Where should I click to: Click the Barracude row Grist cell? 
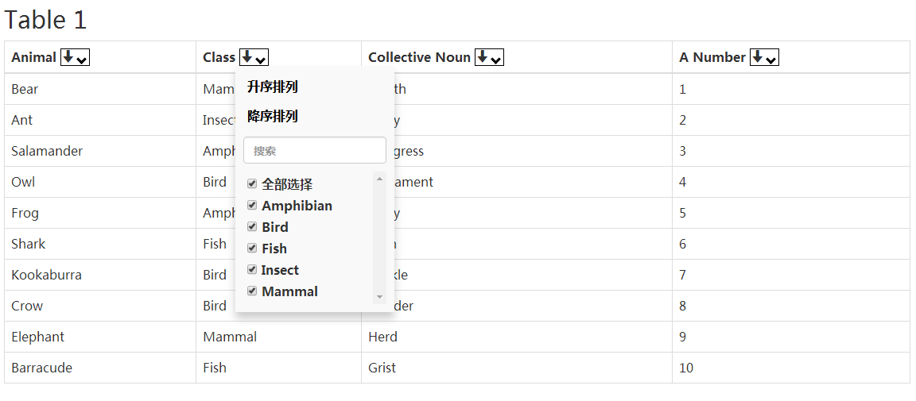point(516,368)
